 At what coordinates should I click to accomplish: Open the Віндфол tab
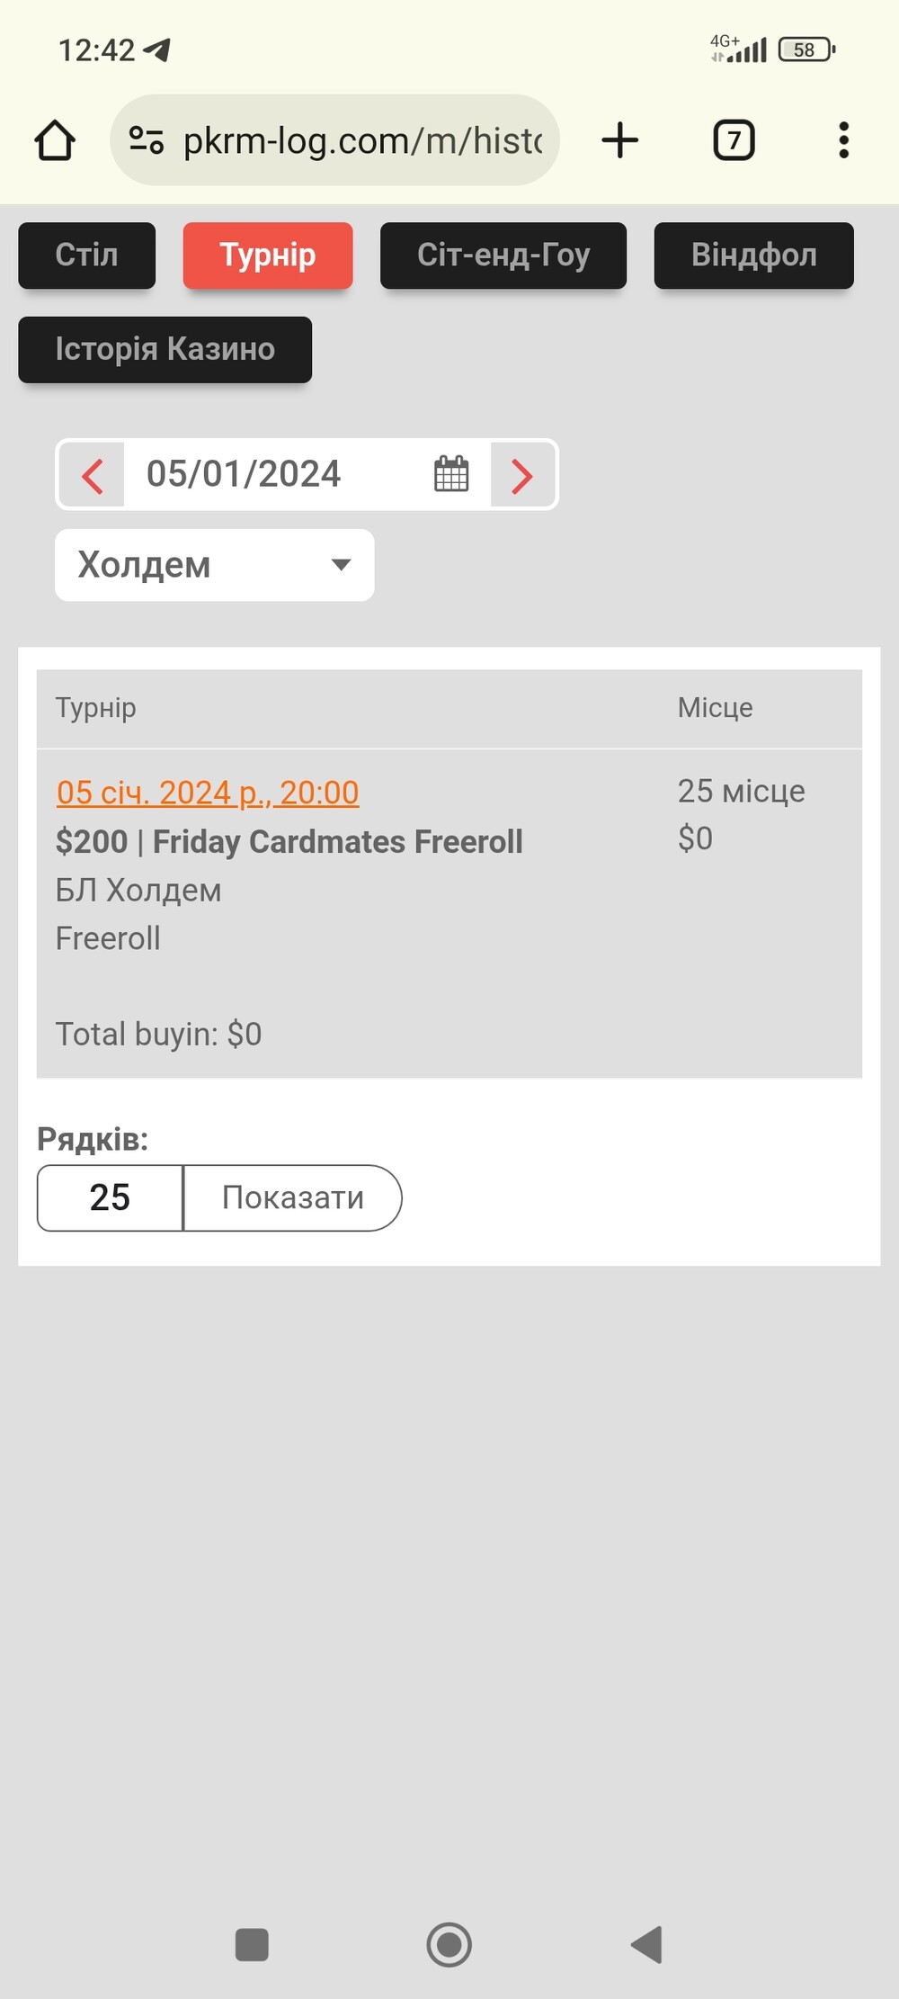point(754,255)
